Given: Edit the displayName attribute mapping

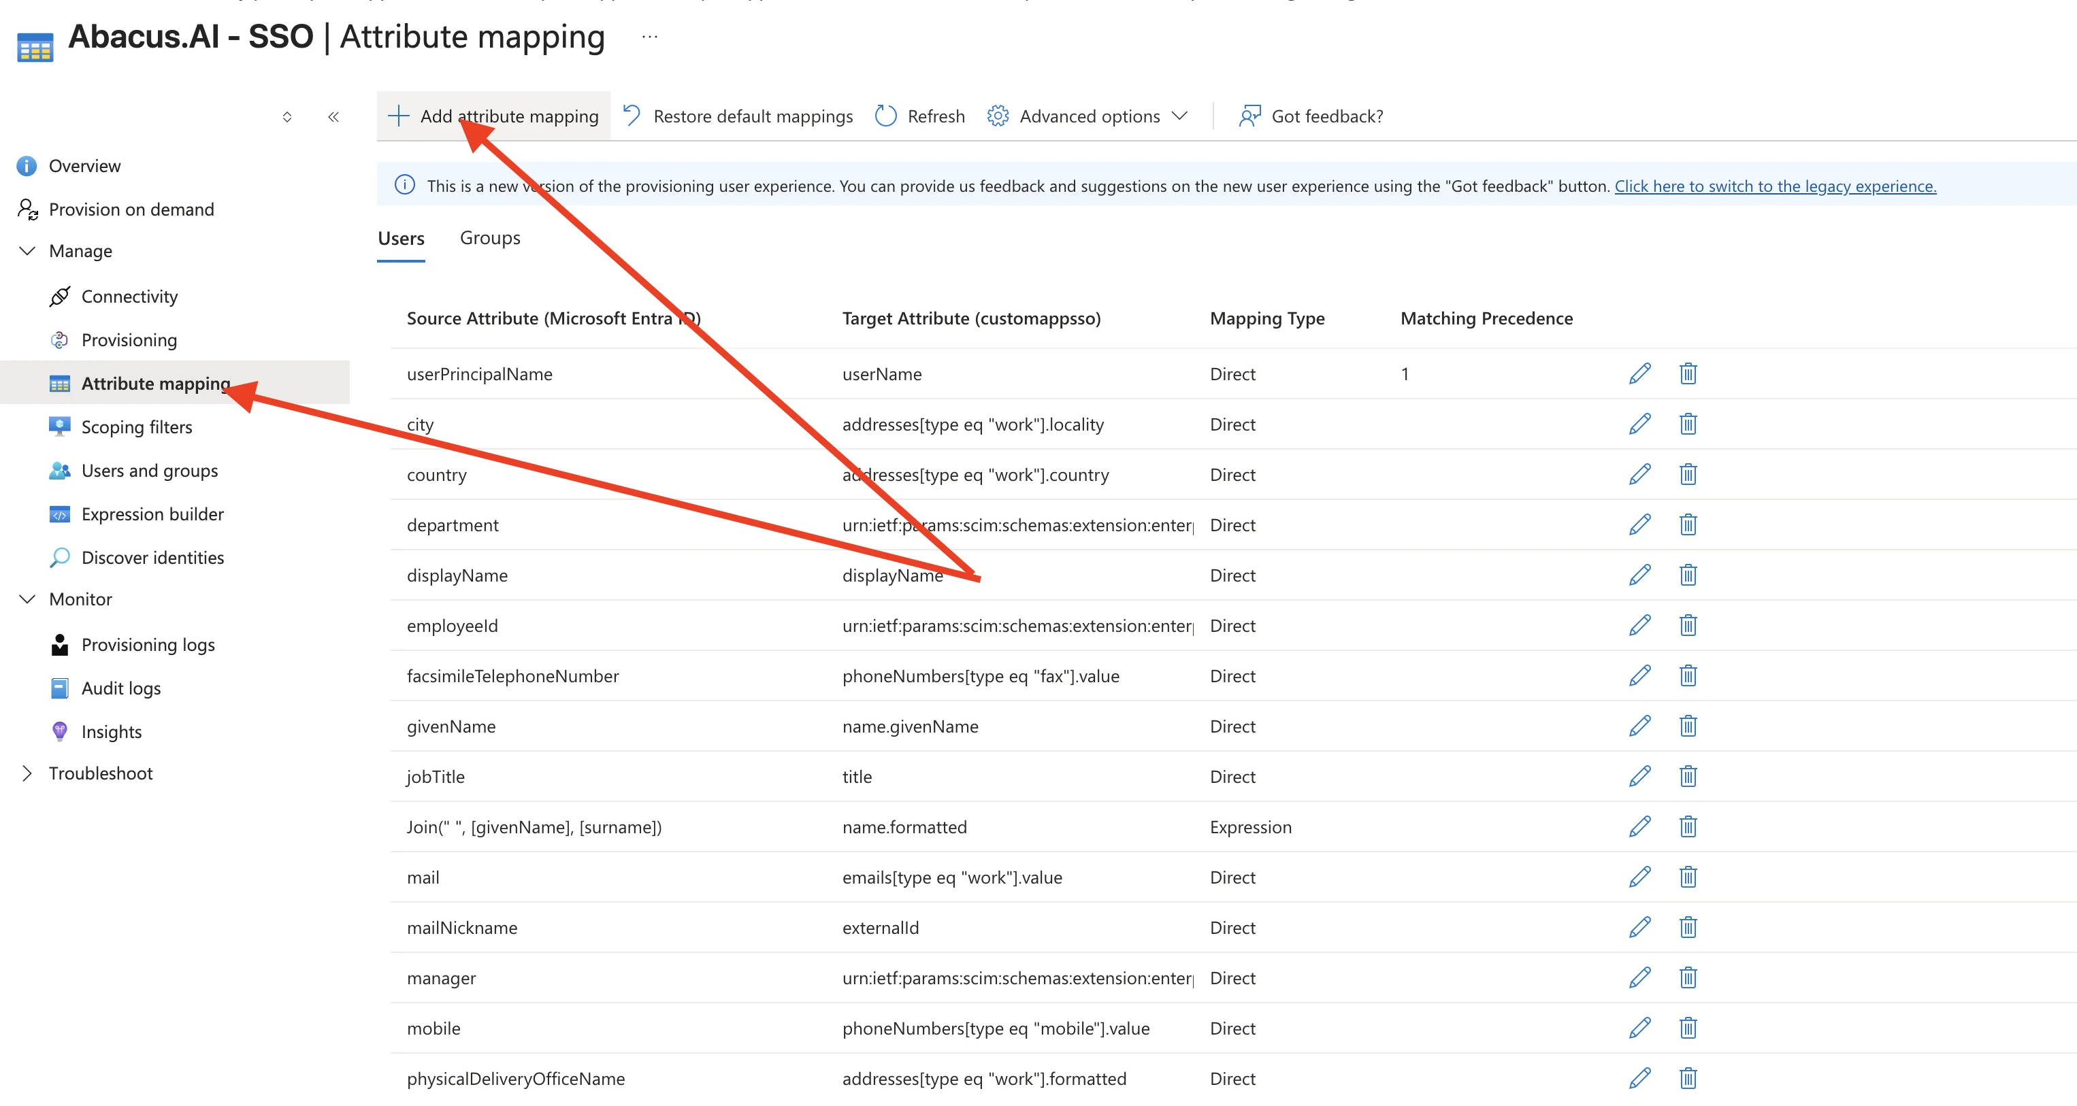Looking at the screenshot, I should [1639, 575].
